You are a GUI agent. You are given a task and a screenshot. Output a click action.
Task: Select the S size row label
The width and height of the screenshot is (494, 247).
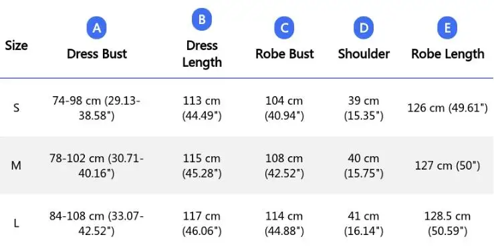pyautogui.click(x=17, y=108)
